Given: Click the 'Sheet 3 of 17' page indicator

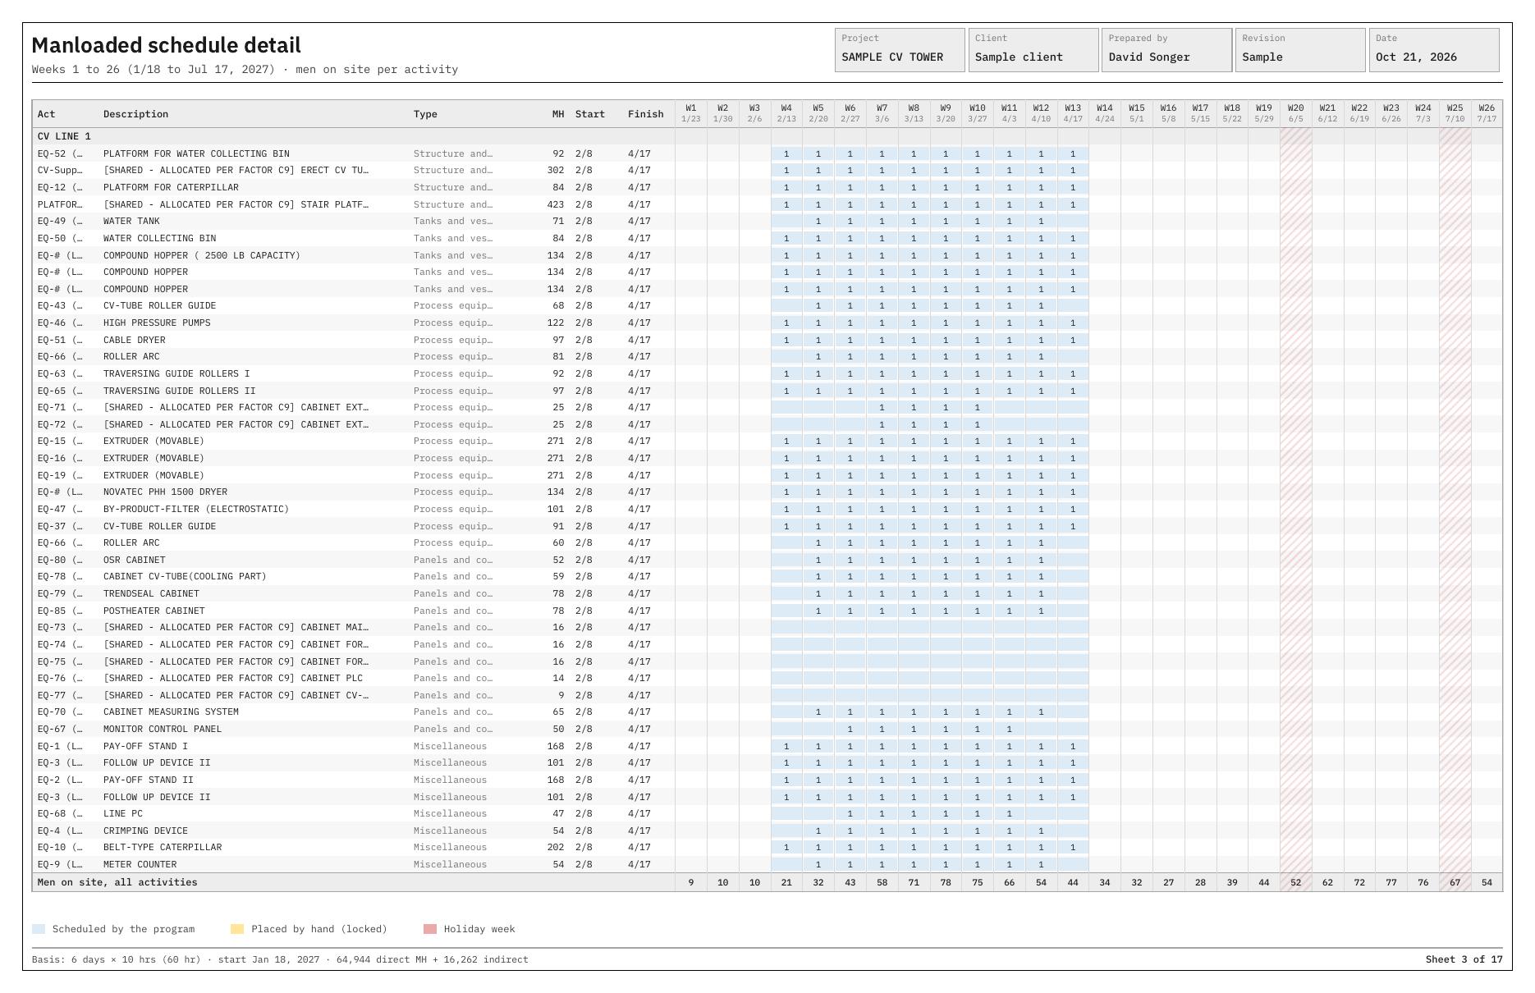Looking at the screenshot, I should pos(1464,959).
